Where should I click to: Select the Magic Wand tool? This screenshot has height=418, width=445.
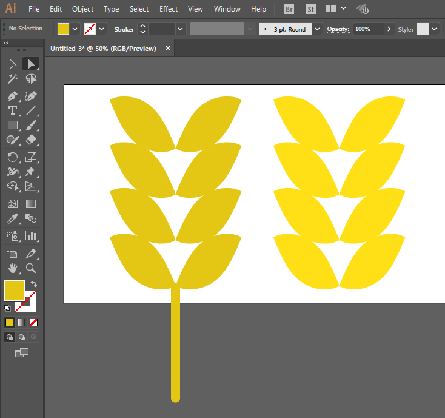(13, 79)
